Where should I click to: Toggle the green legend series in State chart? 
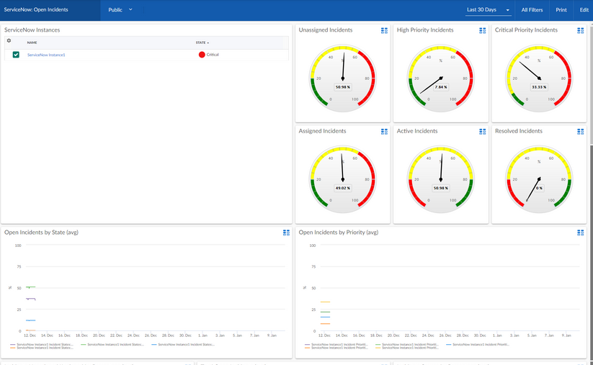112,345
